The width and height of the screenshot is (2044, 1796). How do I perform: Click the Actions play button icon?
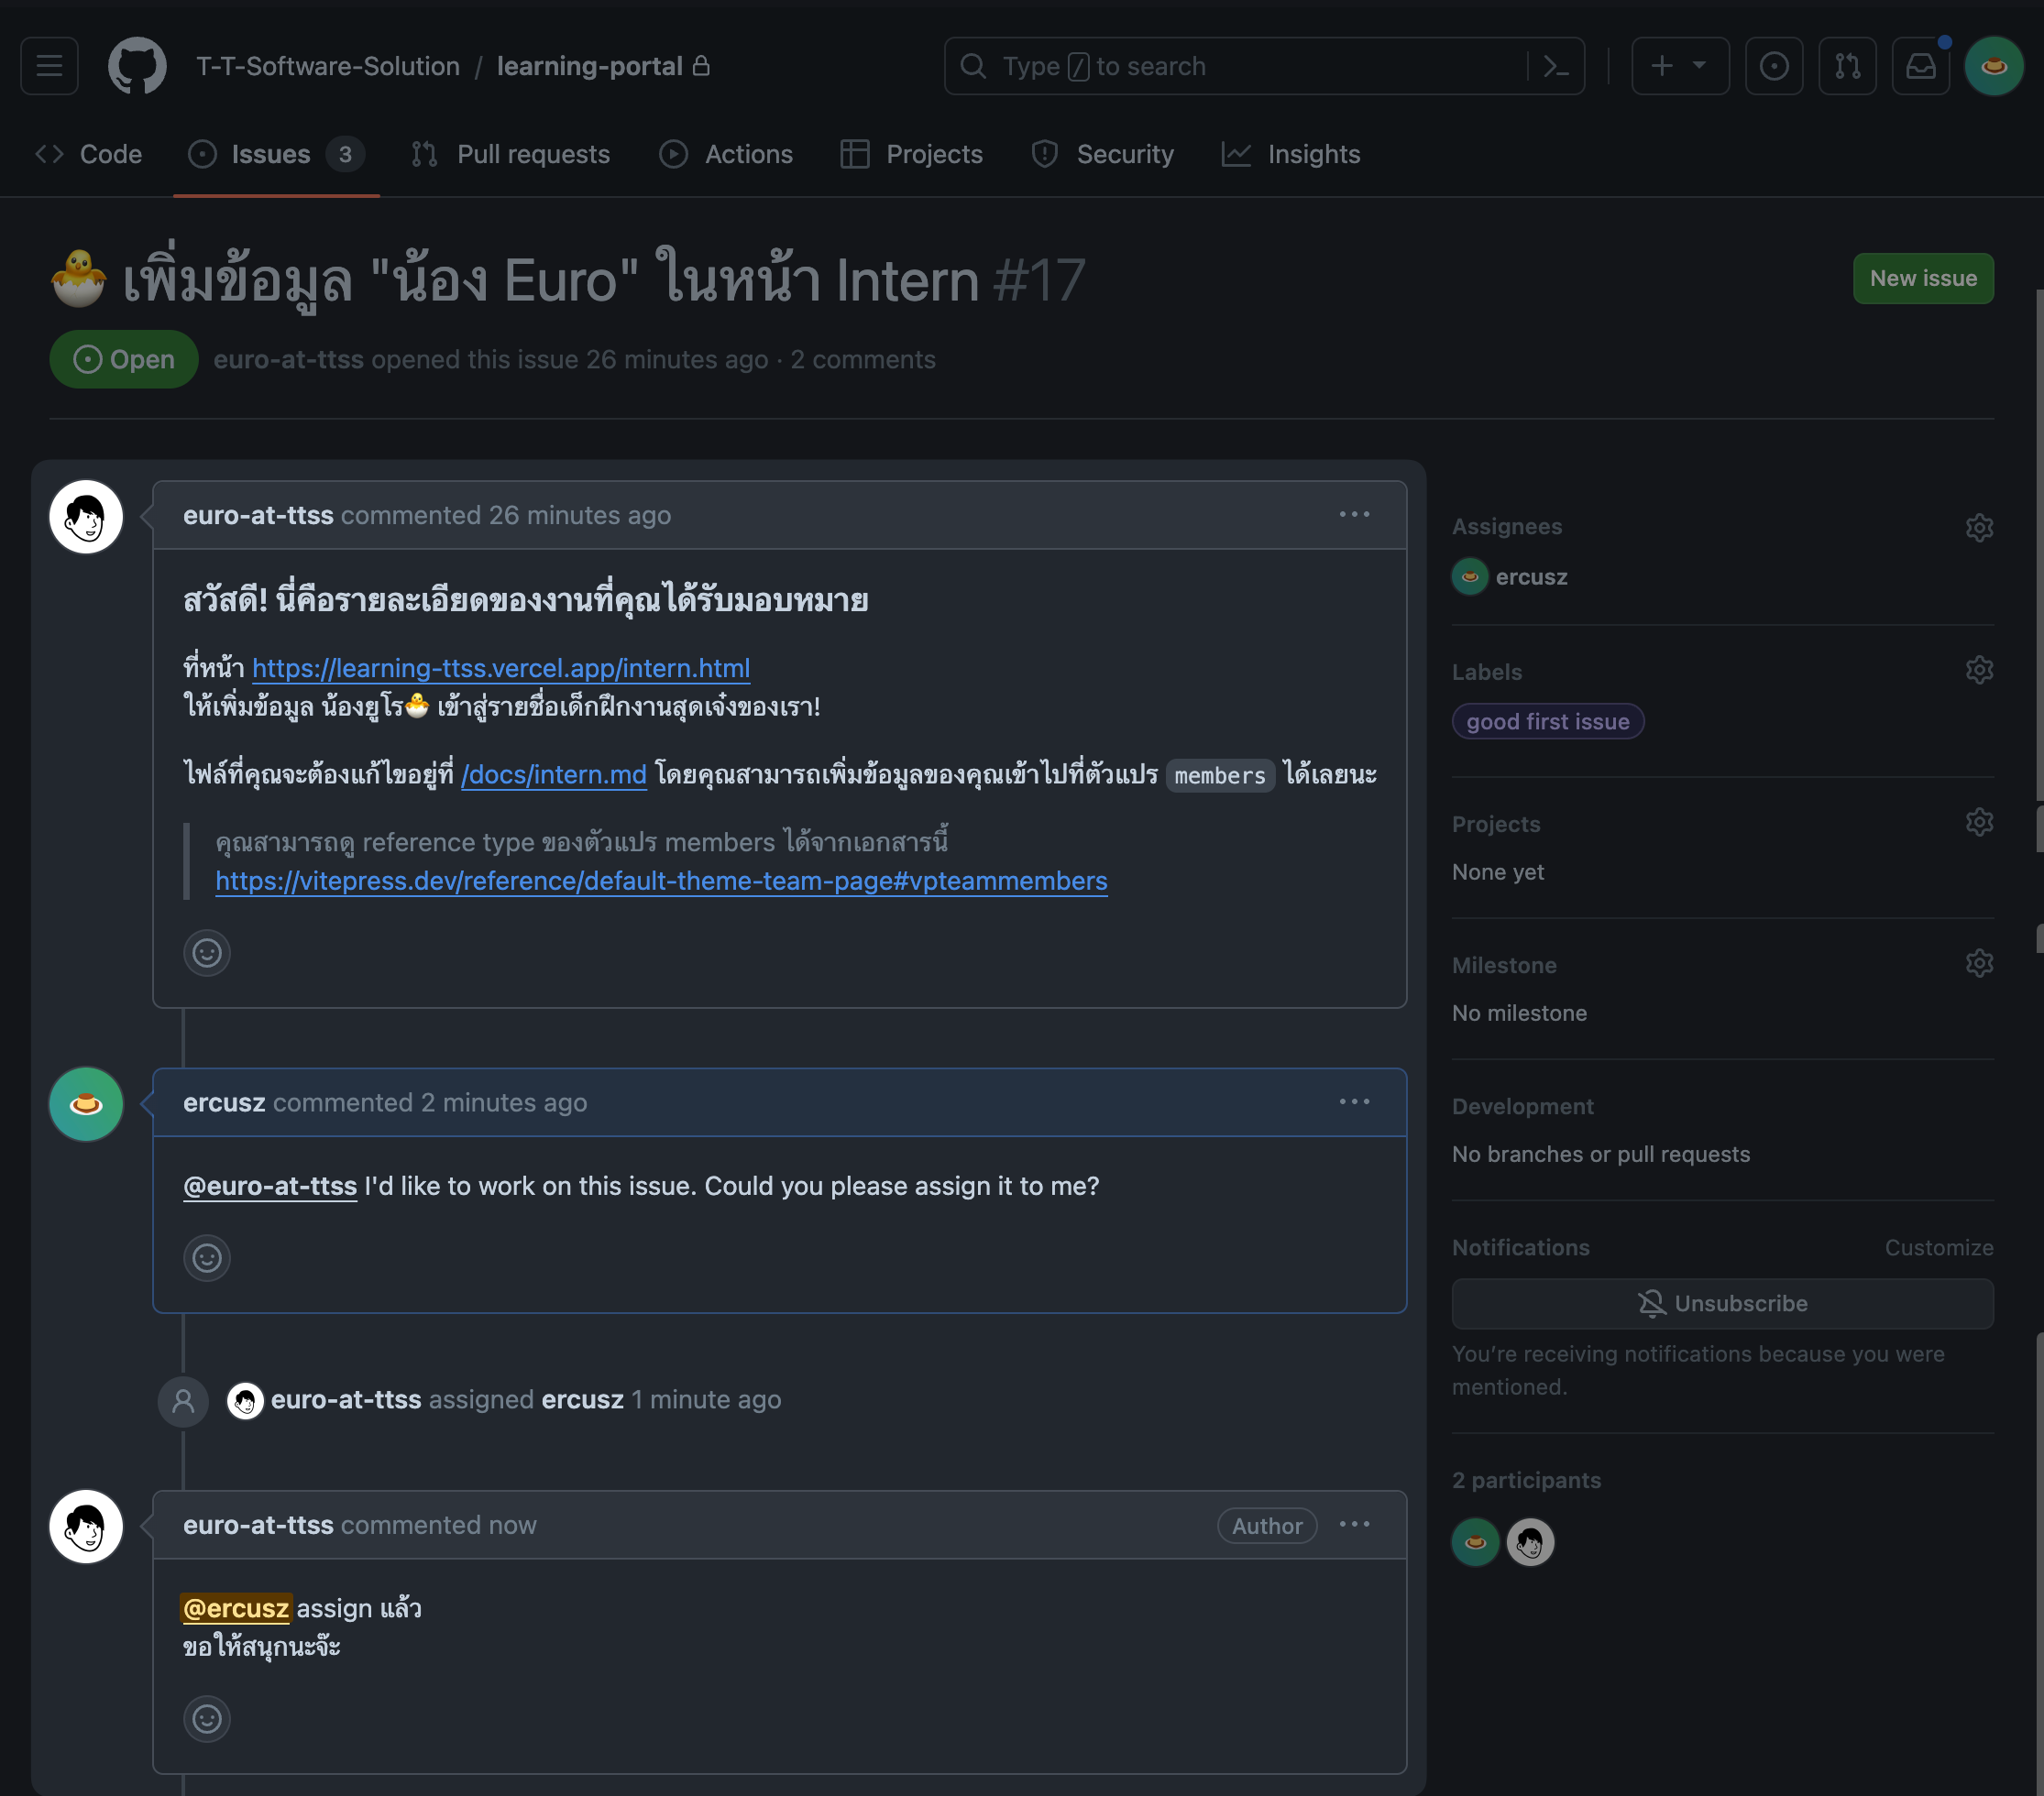click(x=675, y=153)
